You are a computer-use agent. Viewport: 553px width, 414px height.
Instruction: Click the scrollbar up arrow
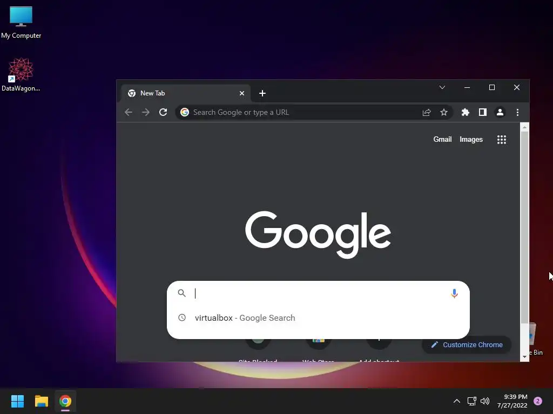[524, 127]
